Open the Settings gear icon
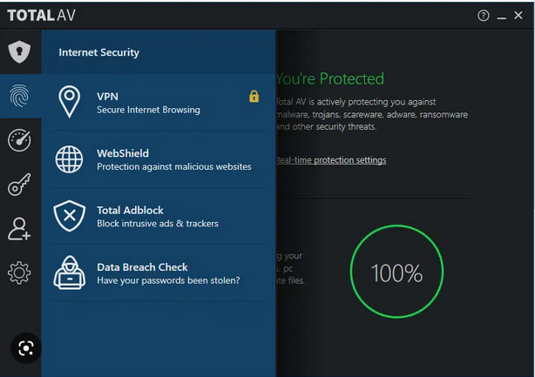The width and height of the screenshot is (535, 377). 19,273
